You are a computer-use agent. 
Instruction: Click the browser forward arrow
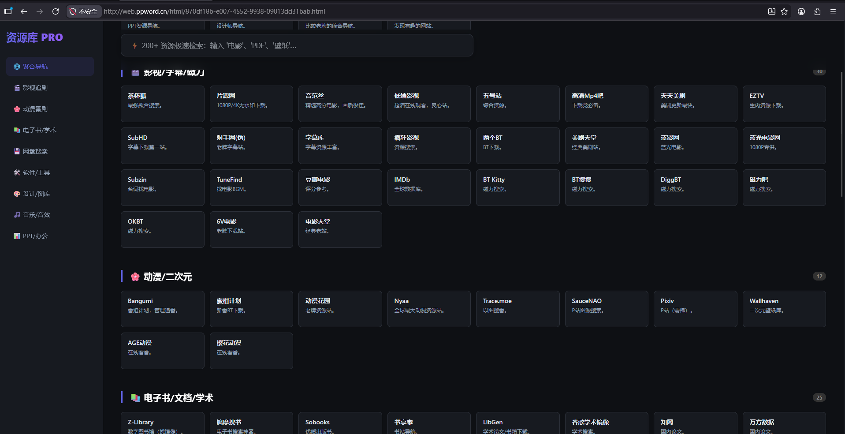pos(40,11)
